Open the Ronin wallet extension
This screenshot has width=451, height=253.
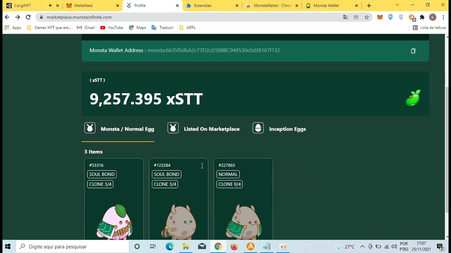(x=390, y=17)
